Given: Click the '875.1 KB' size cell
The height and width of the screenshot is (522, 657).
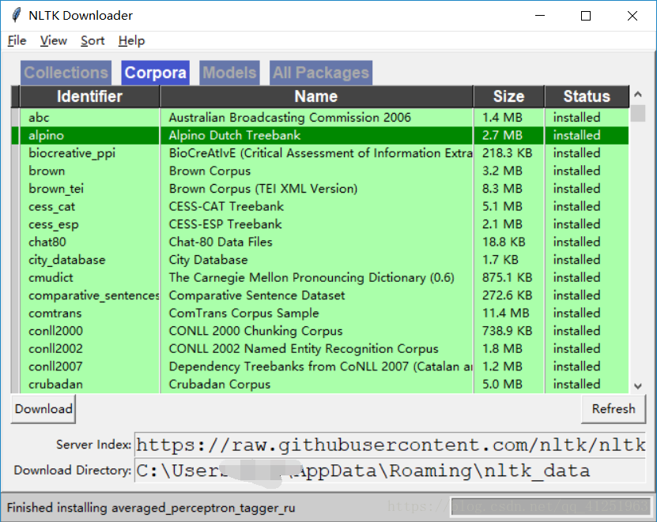Looking at the screenshot, I should [x=507, y=277].
